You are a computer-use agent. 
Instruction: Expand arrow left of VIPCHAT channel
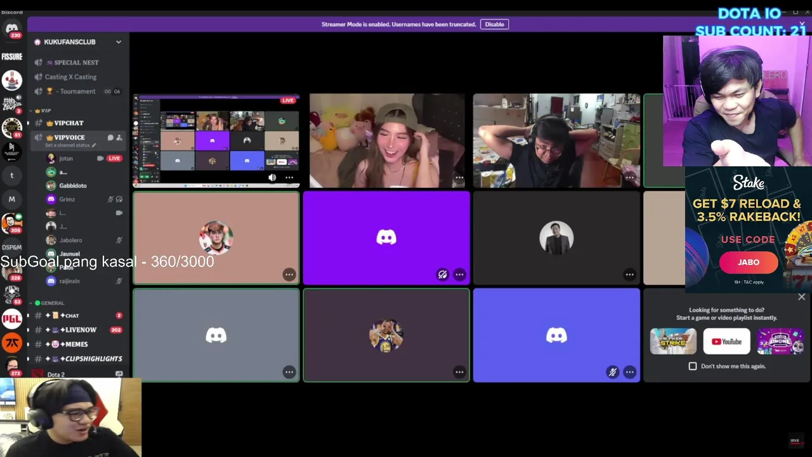pos(27,123)
